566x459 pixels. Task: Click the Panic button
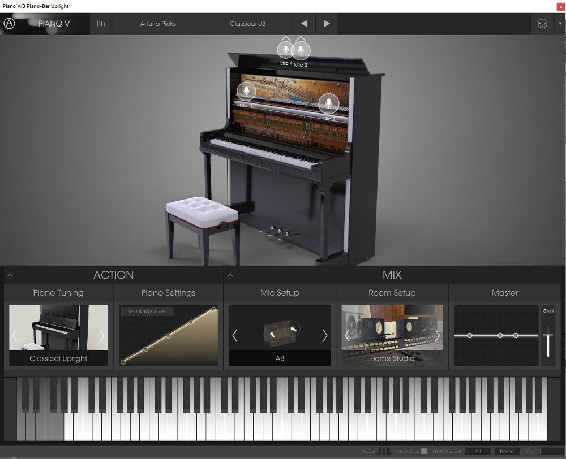coord(507,451)
